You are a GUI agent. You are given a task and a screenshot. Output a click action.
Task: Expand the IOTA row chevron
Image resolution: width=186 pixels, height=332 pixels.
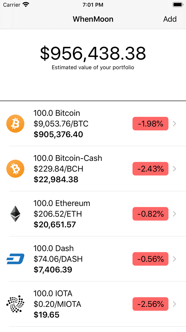174,304
